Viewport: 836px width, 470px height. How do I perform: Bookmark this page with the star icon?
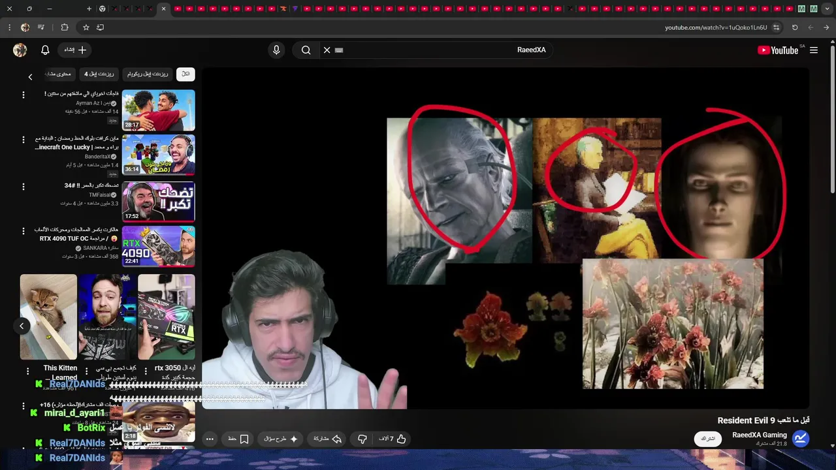click(x=86, y=27)
